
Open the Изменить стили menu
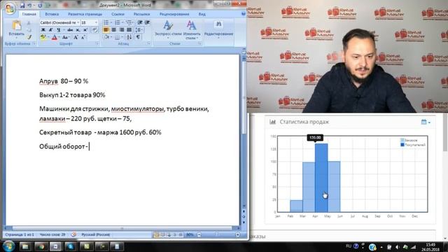(191, 29)
